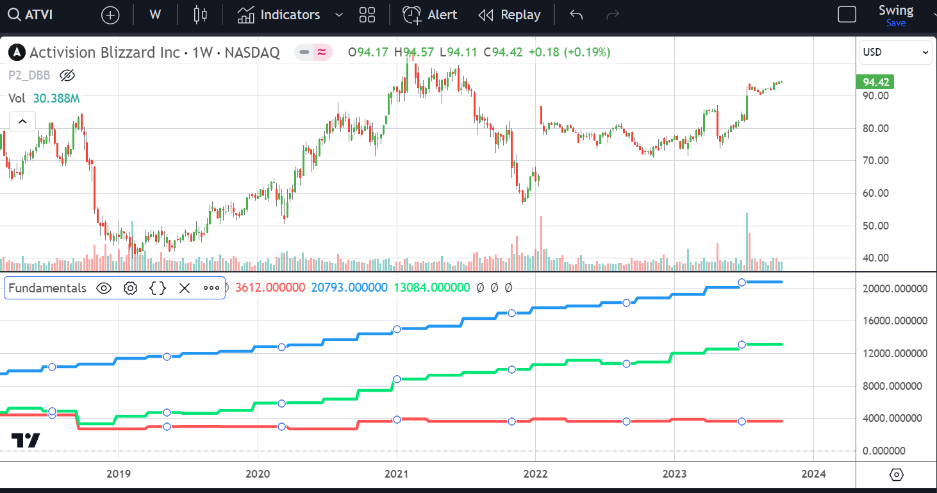
Task: Open more options for Fundamentals indicator
Action: point(211,288)
